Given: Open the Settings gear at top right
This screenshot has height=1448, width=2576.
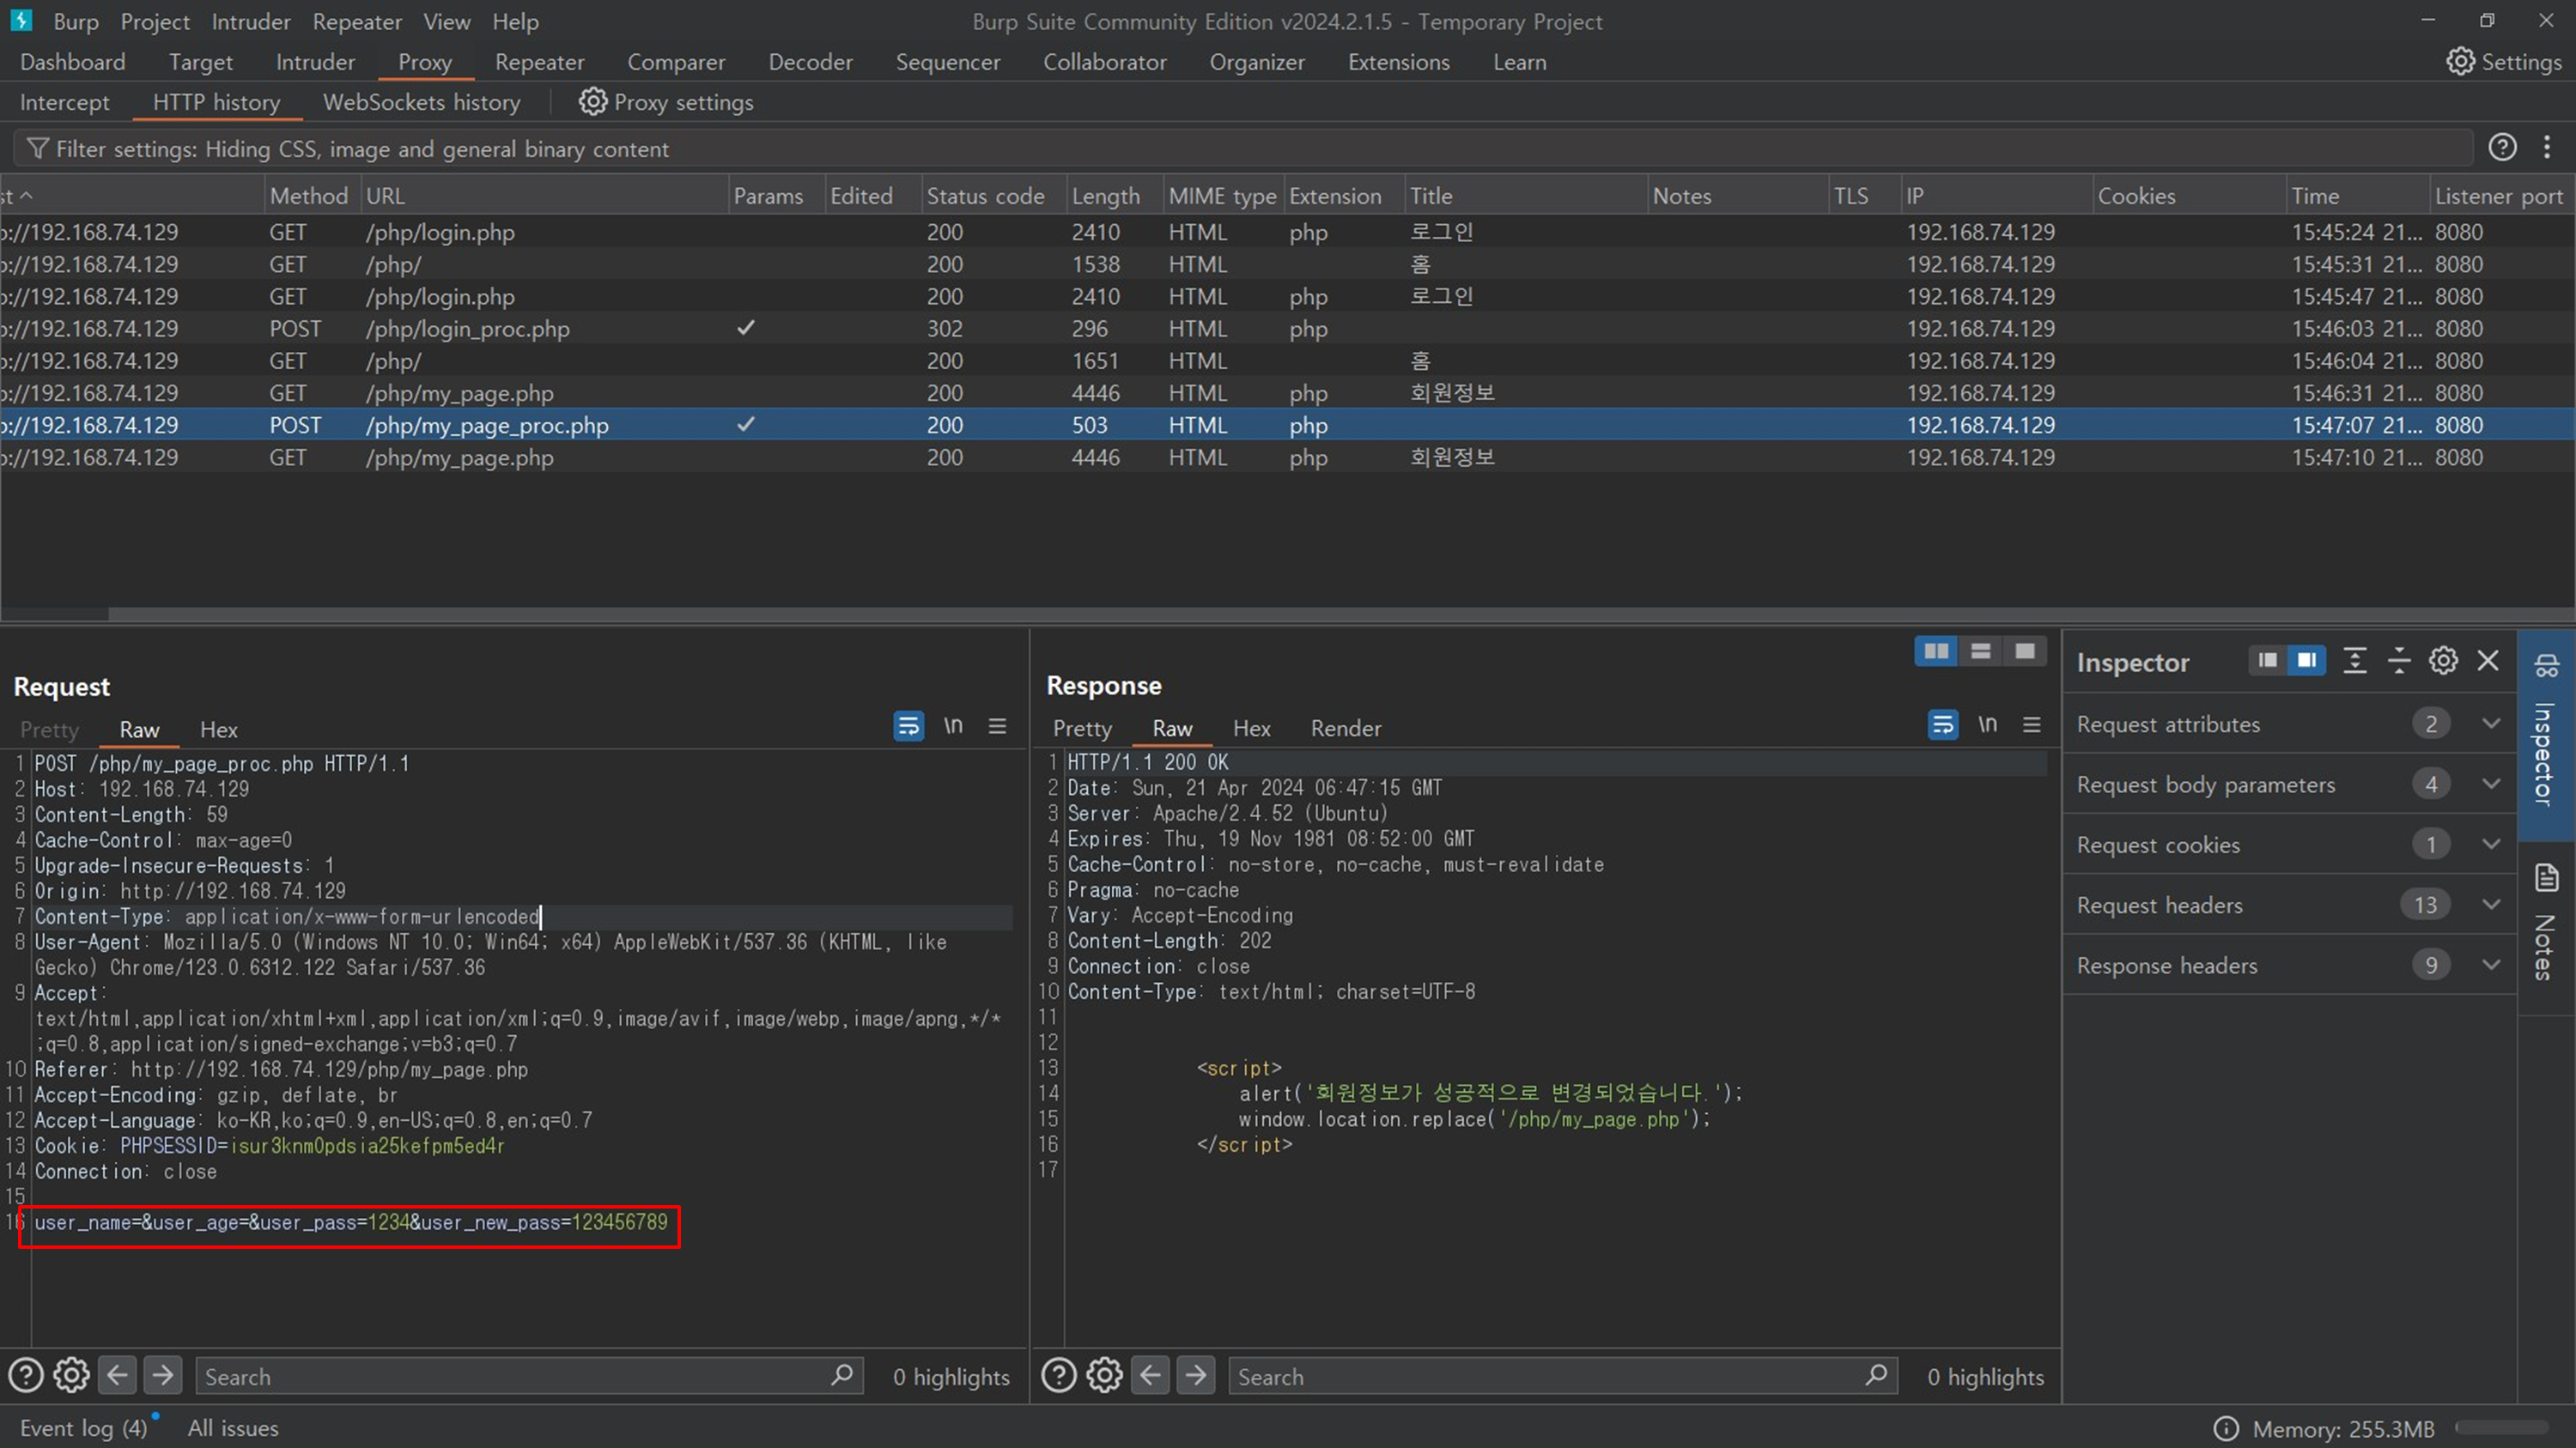Looking at the screenshot, I should [x=2504, y=62].
